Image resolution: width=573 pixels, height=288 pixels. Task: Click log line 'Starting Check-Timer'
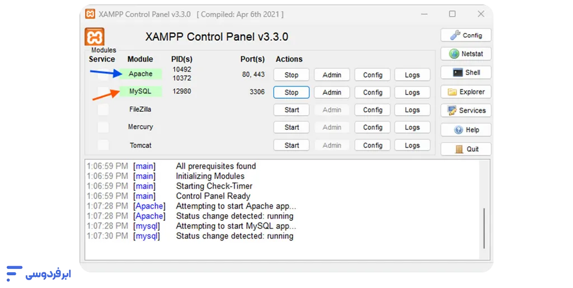click(214, 186)
